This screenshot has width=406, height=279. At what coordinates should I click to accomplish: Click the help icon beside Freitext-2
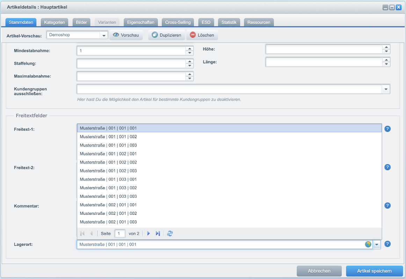pos(387,167)
